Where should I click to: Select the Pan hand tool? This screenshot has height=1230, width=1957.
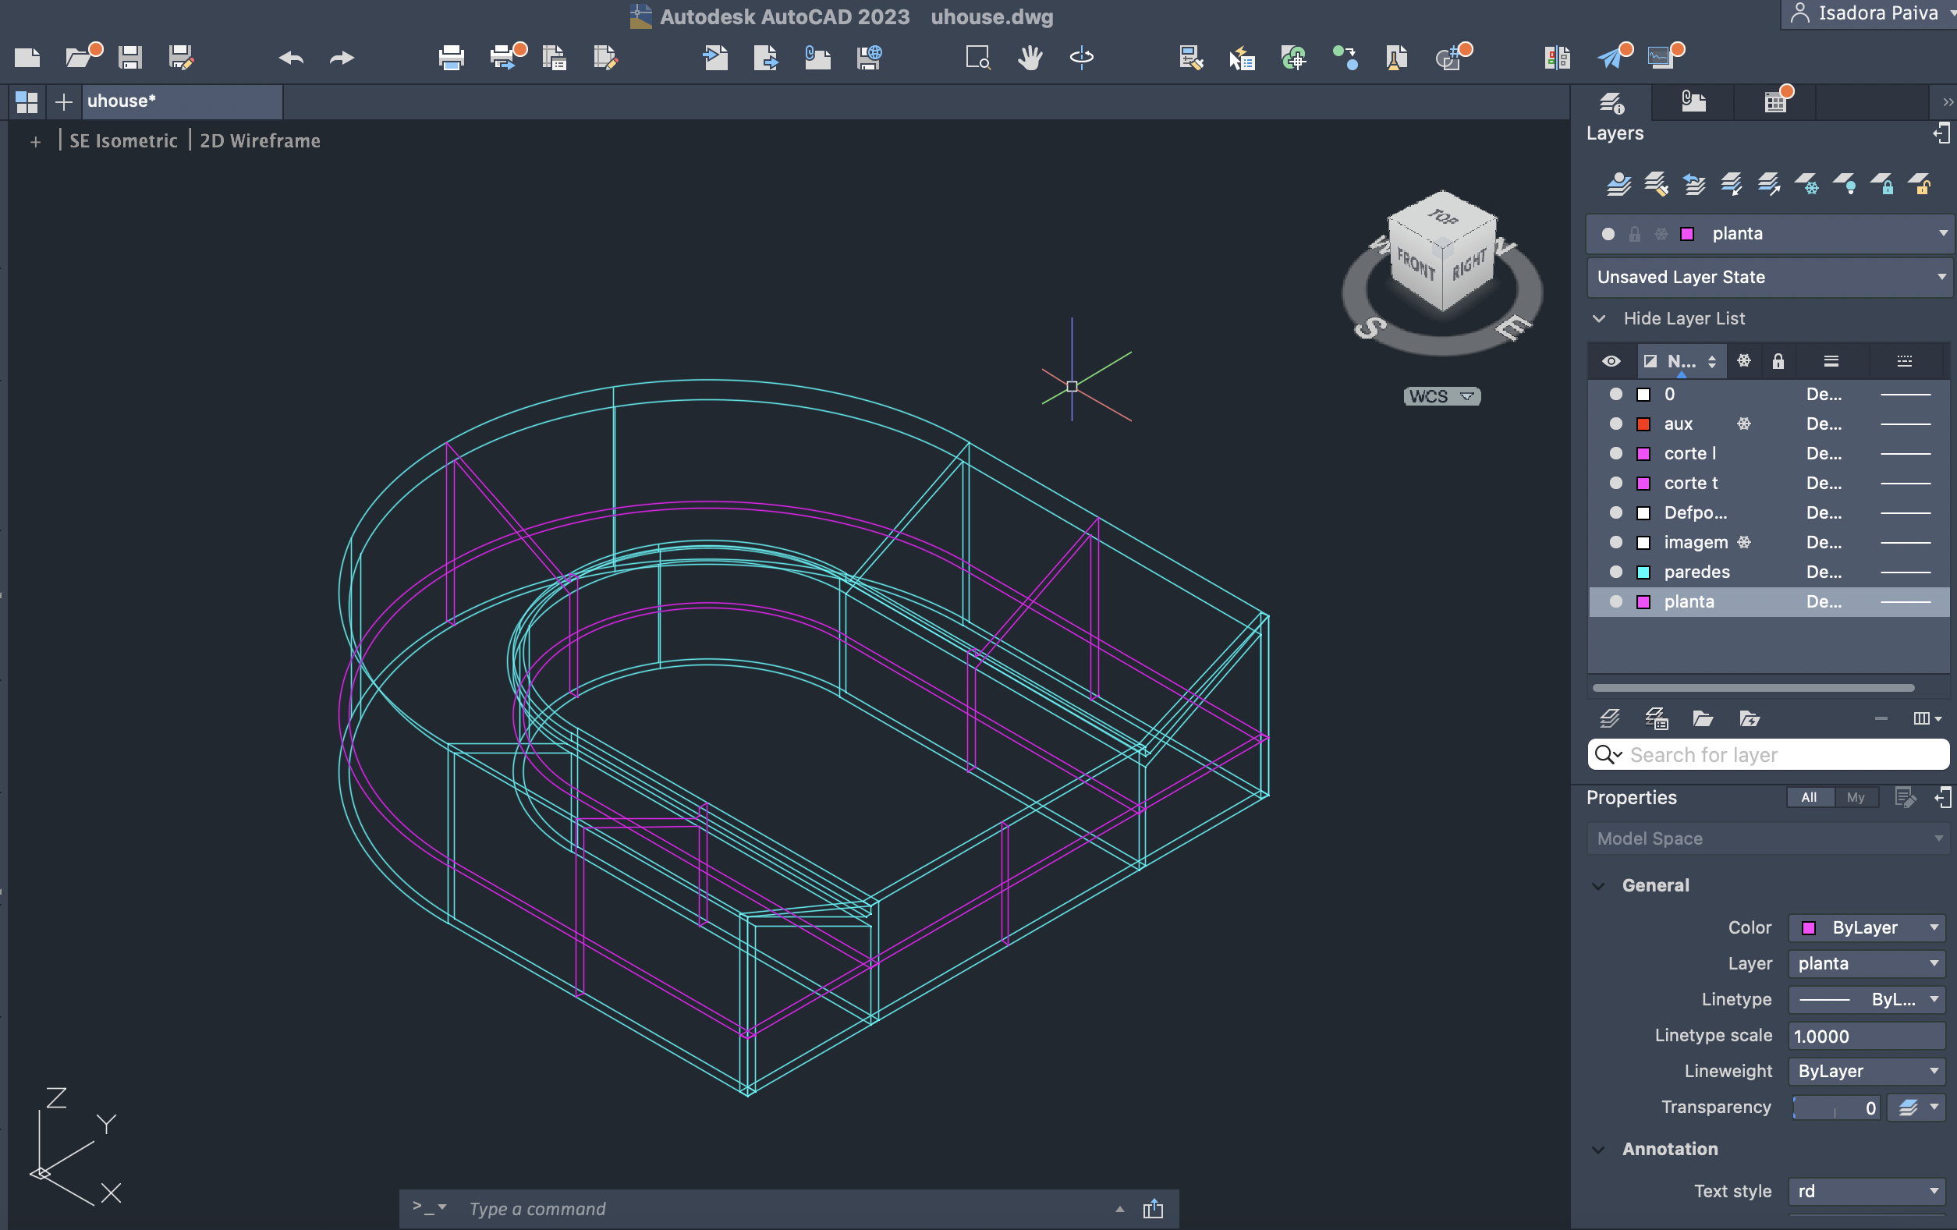1030,57
